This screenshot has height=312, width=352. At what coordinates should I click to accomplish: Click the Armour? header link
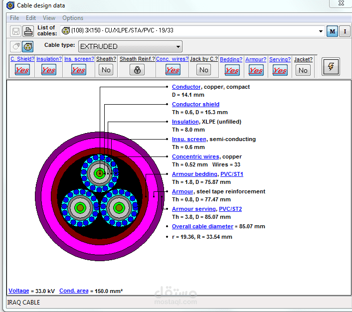point(255,59)
